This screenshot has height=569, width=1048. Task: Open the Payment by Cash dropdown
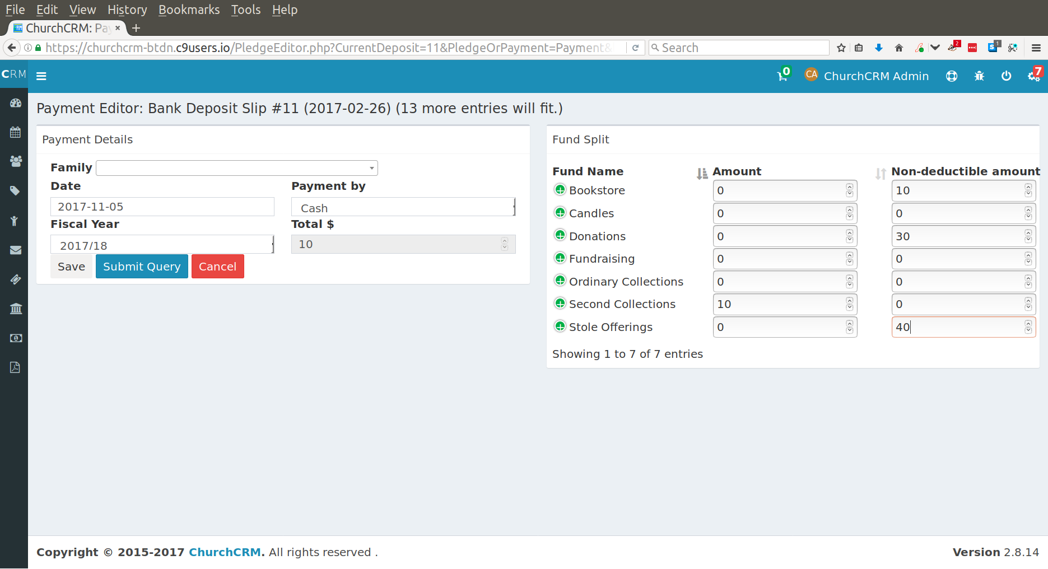[x=403, y=207]
